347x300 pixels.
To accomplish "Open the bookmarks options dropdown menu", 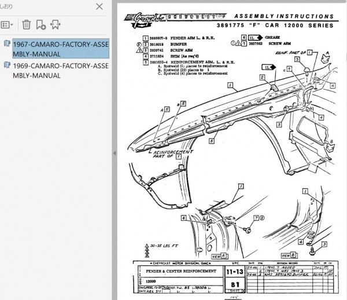I will [x=7, y=24].
